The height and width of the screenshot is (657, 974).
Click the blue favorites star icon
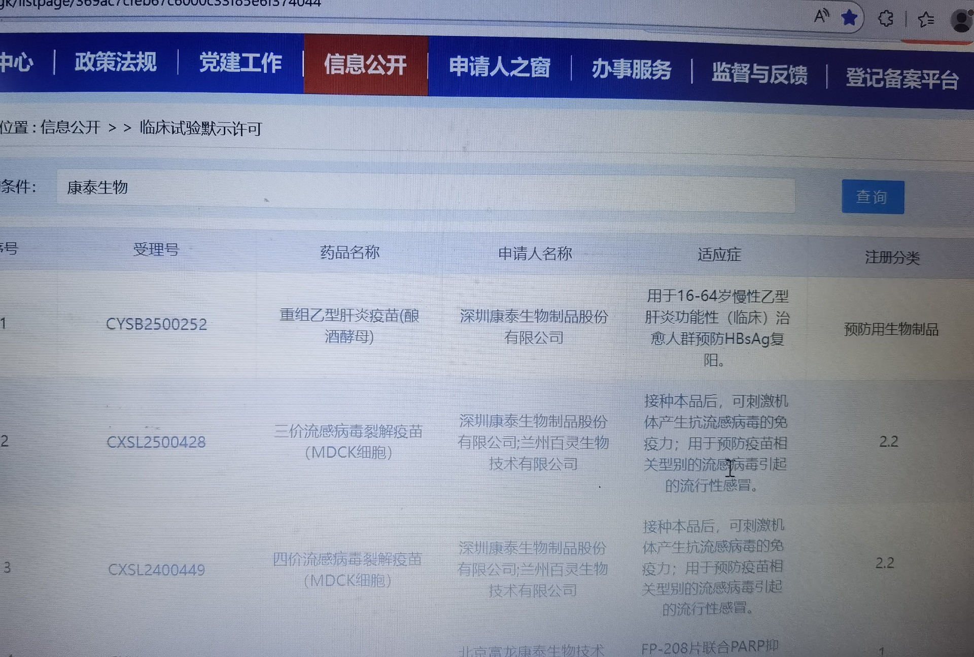[849, 18]
